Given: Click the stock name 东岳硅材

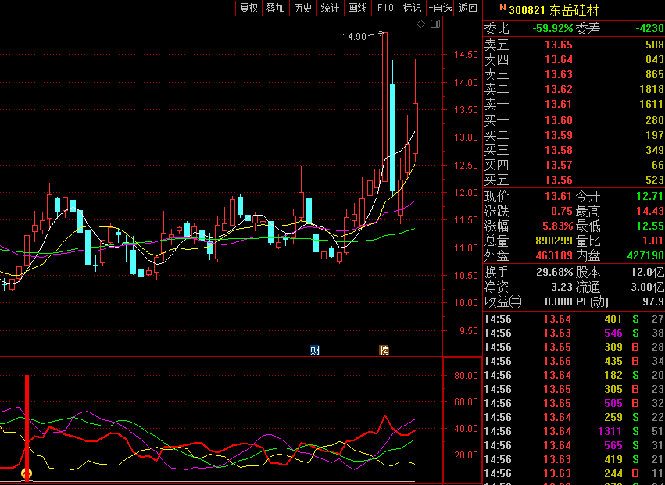Looking at the screenshot, I should click(574, 10).
